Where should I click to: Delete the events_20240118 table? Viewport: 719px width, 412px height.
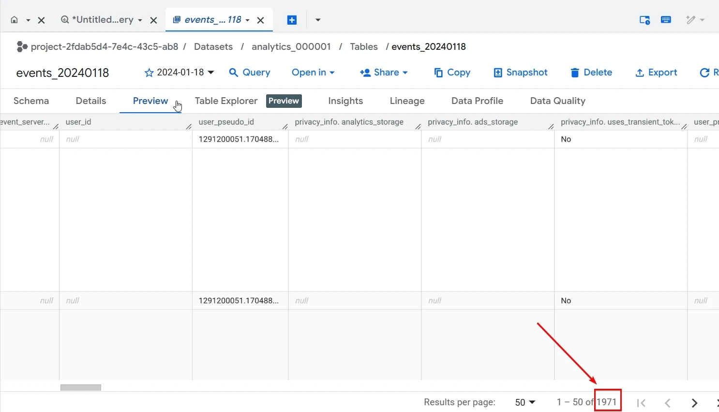(x=591, y=73)
